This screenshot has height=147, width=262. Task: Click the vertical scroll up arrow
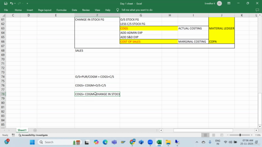pos(260,15)
